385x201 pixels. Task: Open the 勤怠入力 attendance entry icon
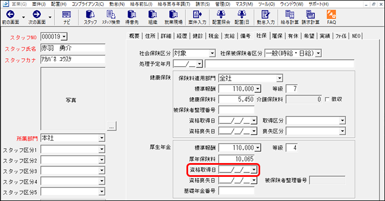266,17
